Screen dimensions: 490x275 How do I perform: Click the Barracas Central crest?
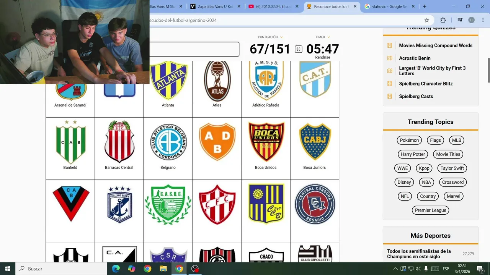119,141
